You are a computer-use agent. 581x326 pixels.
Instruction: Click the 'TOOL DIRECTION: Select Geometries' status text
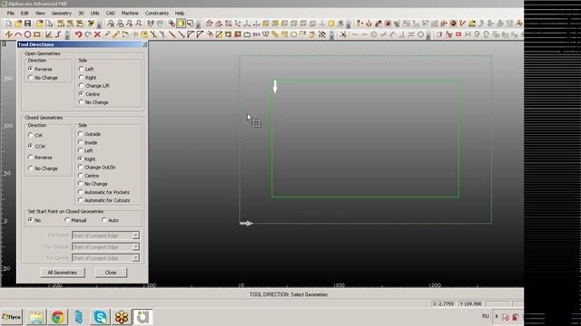click(x=289, y=294)
